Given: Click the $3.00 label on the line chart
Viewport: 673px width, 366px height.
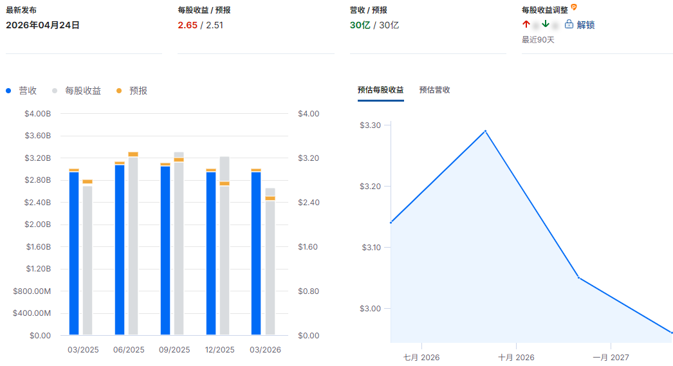Looking at the screenshot, I should tap(370, 309).
